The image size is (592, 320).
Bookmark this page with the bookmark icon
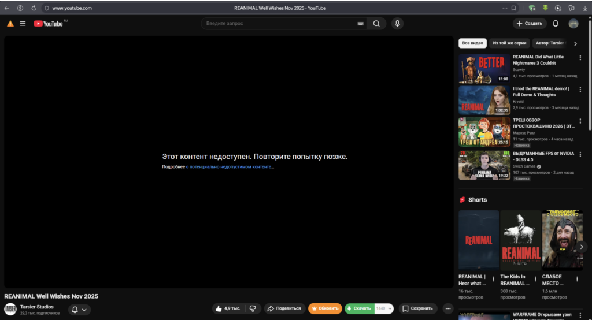pyautogui.click(x=514, y=8)
